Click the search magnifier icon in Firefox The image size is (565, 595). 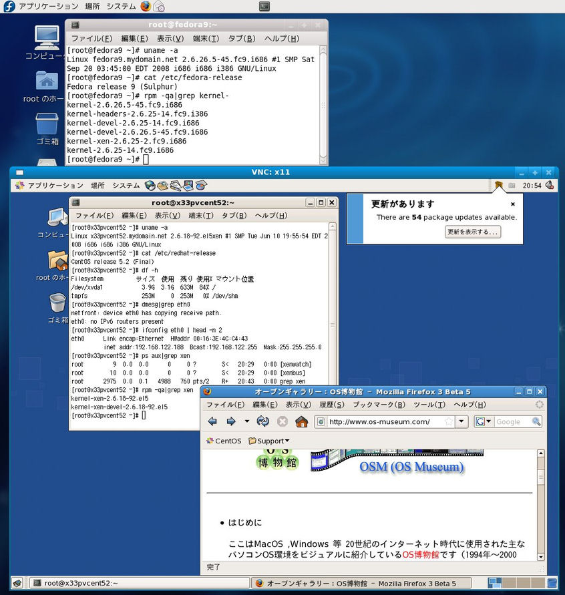[536, 421]
